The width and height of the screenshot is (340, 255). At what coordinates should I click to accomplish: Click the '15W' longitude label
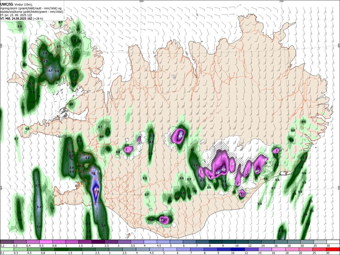tap(281, 1)
